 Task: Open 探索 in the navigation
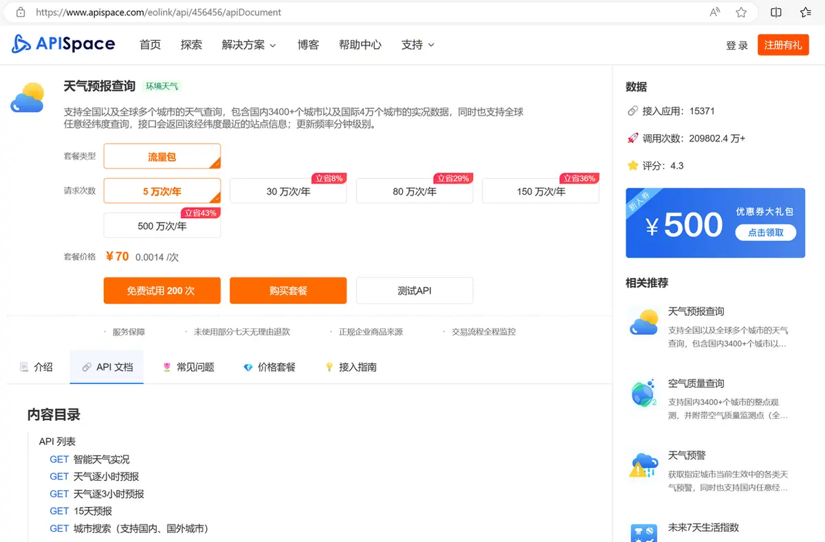pyautogui.click(x=191, y=45)
